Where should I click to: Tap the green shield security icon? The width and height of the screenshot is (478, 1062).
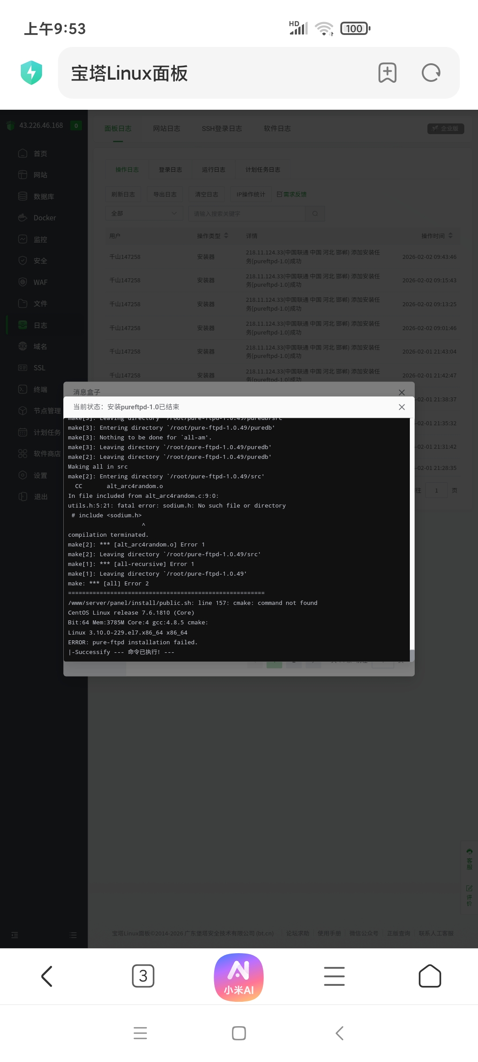pos(31,73)
